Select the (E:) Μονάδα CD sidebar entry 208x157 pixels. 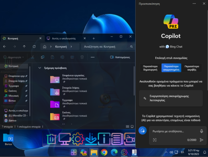tap(16, 116)
